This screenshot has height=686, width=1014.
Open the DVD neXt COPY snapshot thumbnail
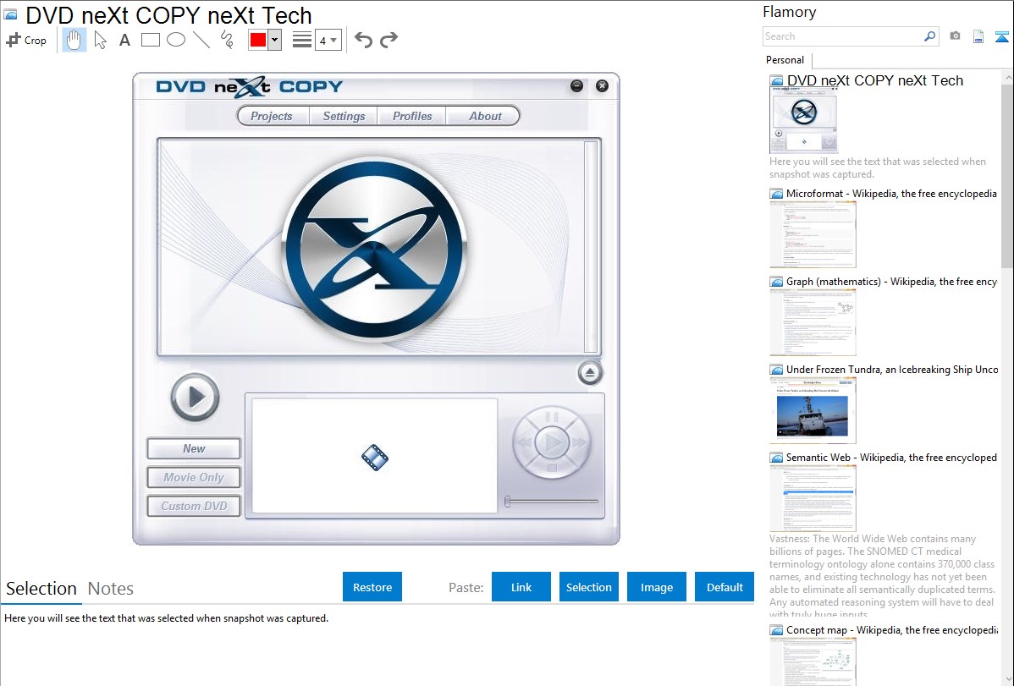tap(804, 120)
